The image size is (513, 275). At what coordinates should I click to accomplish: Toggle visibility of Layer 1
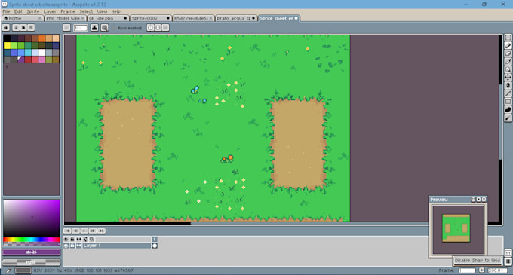click(66, 246)
